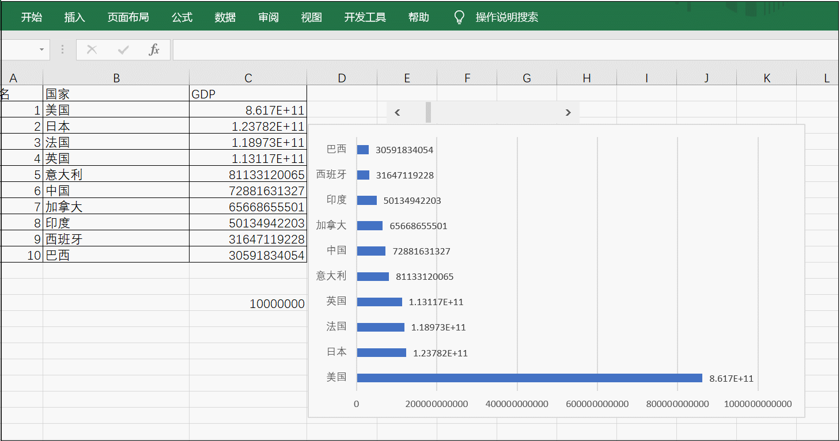This screenshot has width=840, height=441.
Task: Switch to the 插入 ribbon tab
Action: tap(75, 17)
